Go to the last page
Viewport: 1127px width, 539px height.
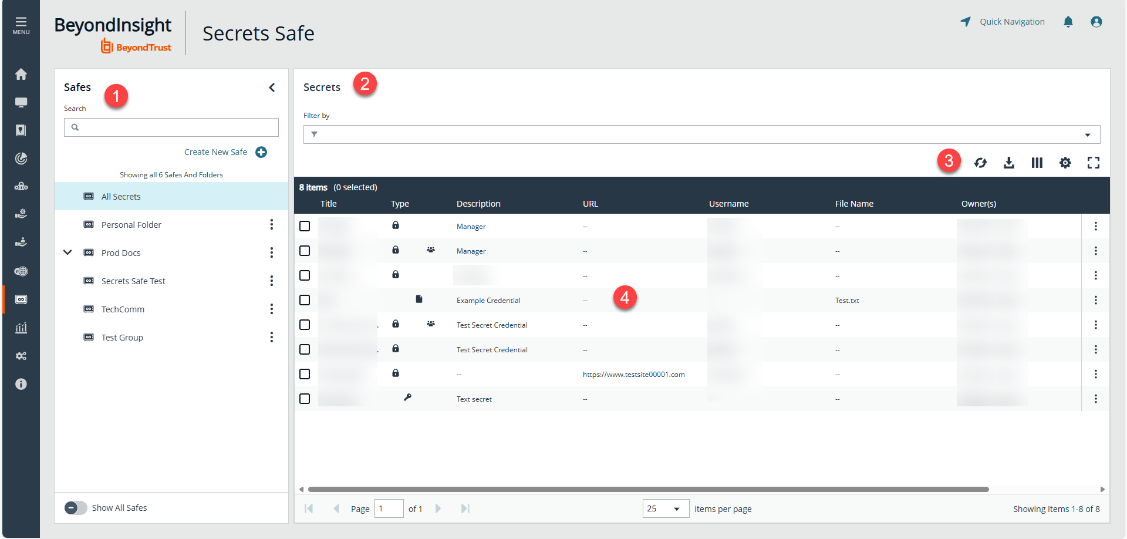(465, 508)
